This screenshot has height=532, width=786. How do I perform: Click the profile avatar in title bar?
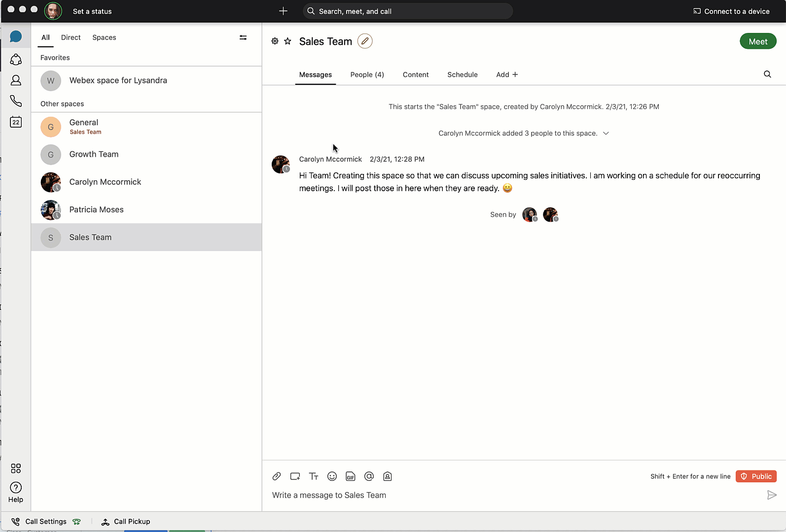point(53,11)
